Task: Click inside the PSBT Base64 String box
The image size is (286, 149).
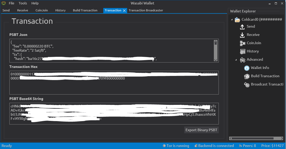Action: 114,114
